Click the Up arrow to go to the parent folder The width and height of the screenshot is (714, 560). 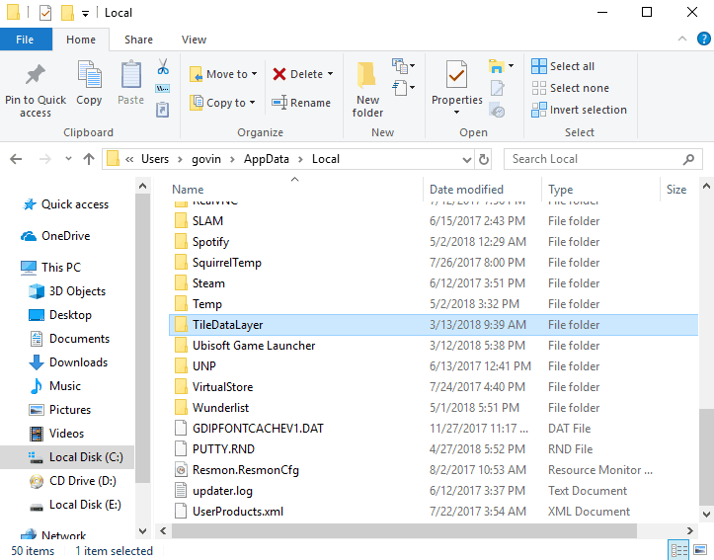[x=89, y=159]
